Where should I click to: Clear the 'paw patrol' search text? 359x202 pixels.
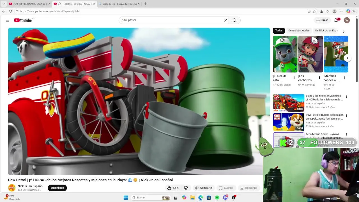(225, 20)
